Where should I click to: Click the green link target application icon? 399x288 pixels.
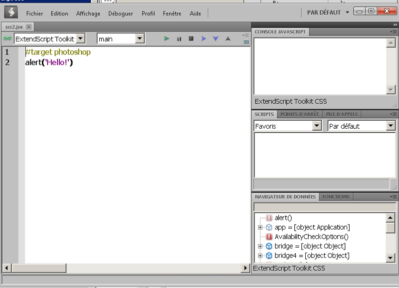coord(7,38)
